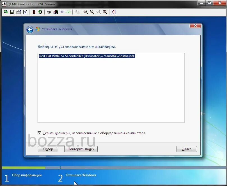The image size is (227, 186).
Task: Select the Red Hat VirtIO SCSI controller driver
Action: point(87,56)
